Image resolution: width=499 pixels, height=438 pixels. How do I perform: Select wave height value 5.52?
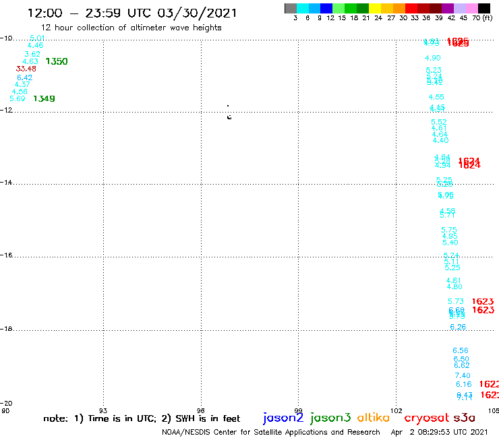point(439,122)
